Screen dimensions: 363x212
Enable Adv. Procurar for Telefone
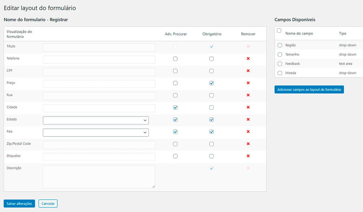tap(175, 59)
